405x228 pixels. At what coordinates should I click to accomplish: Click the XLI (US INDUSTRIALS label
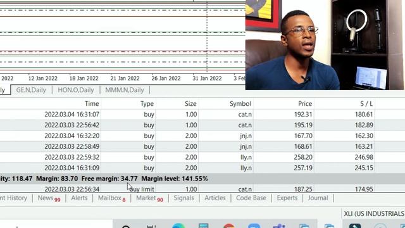coord(374,214)
